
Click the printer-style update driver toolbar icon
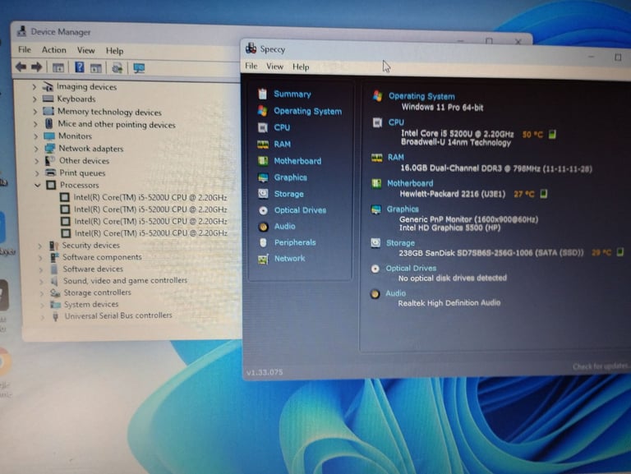point(117,68)
